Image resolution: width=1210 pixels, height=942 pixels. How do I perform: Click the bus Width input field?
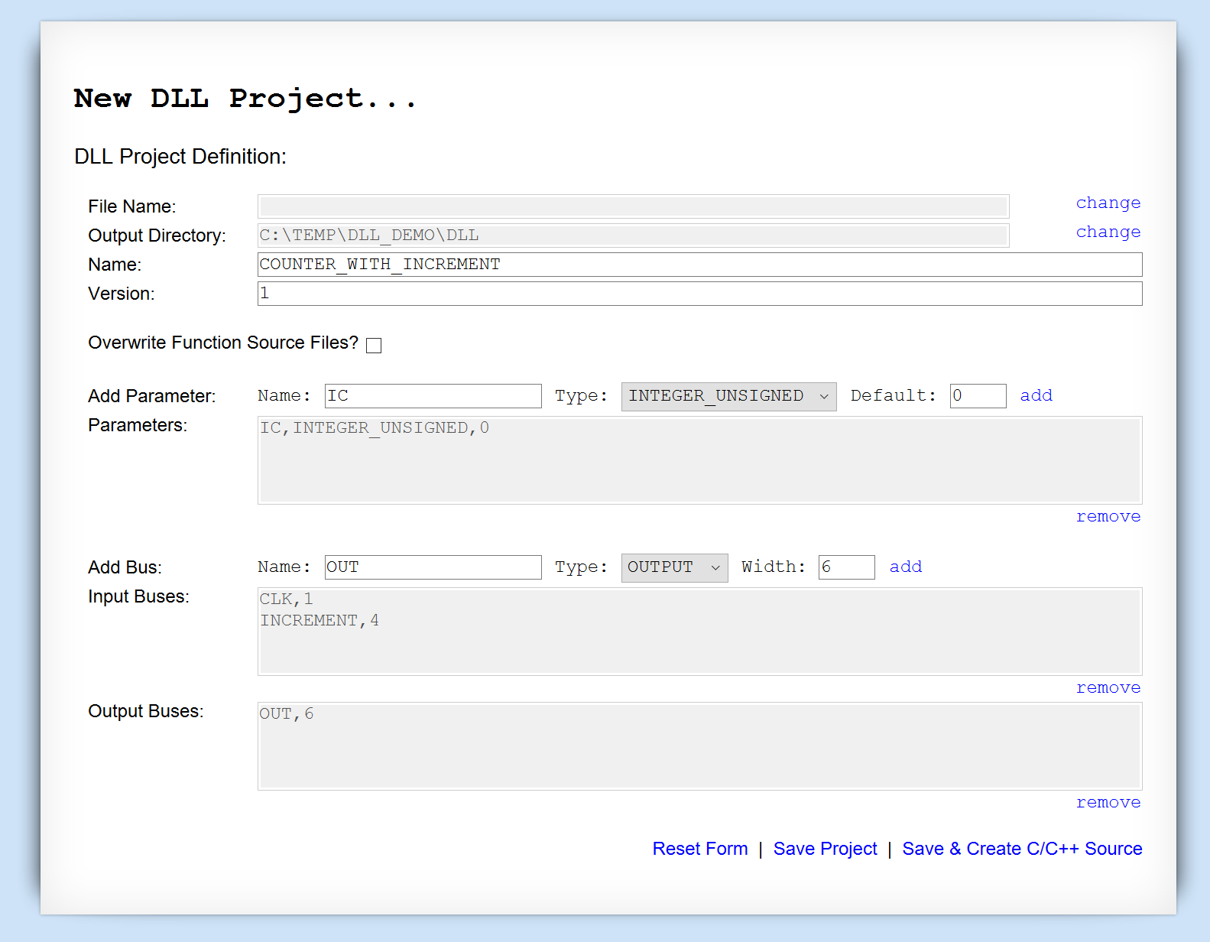click(x=845, y=567)
